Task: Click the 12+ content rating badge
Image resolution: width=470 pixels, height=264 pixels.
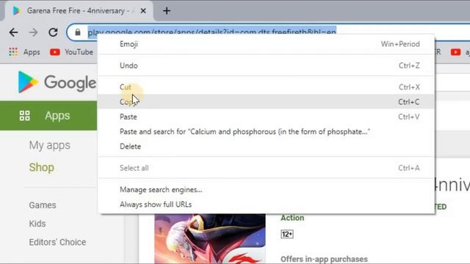Action: click(x=287, y=234)
